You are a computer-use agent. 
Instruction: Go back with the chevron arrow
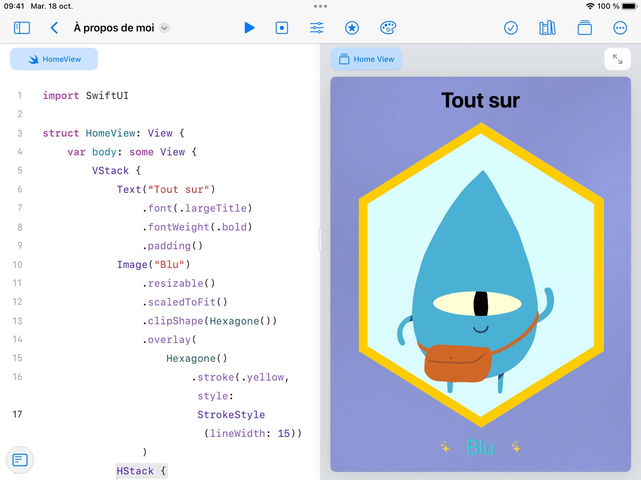tap(54, 28)
